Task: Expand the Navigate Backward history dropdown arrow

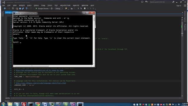Action: (7, 9)
